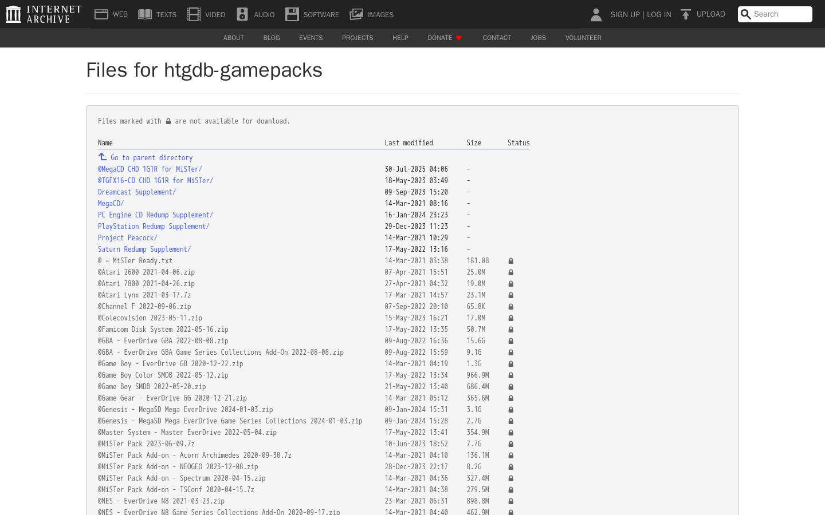Open @MegaCD CHD 1G1R for MiSTer folder
The image size is (825, 515).
(x=150, y=169)
